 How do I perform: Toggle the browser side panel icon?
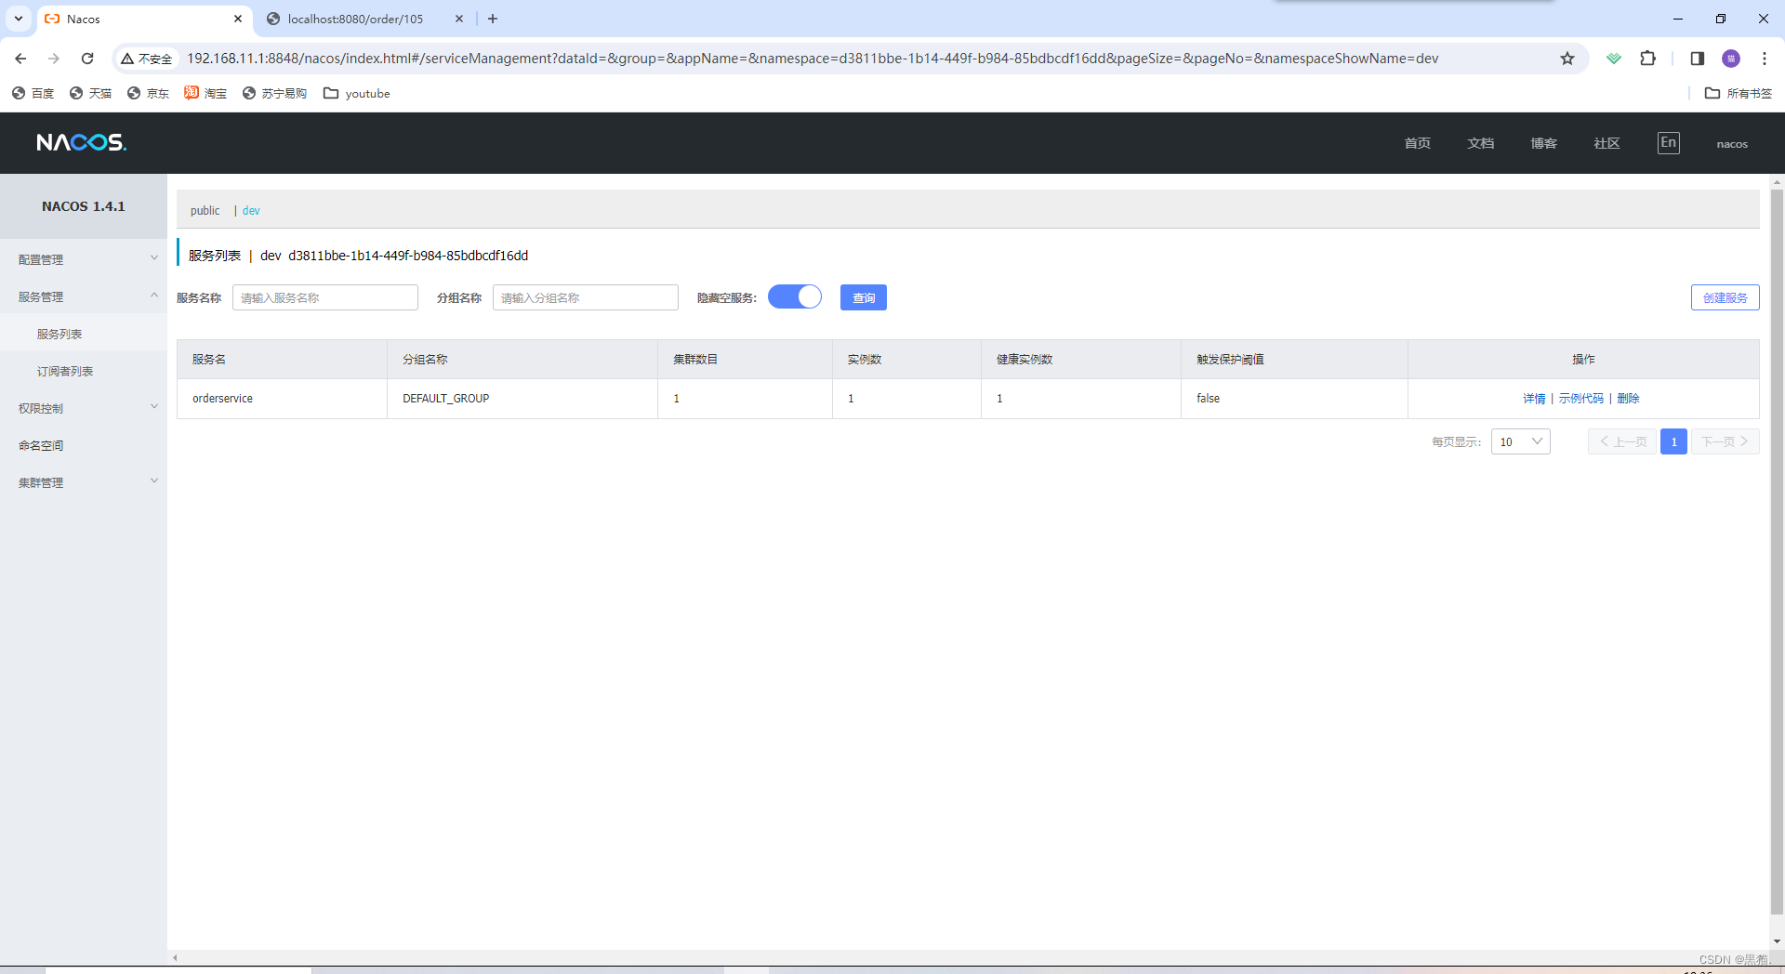(1697, 59)
